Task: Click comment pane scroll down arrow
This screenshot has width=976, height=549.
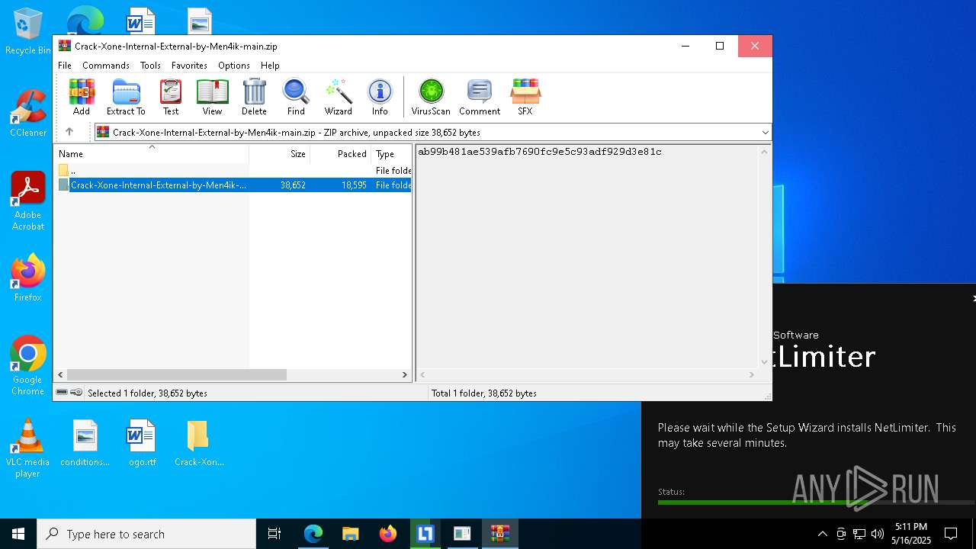Action: pyautogui.click(x=764, y=362)
